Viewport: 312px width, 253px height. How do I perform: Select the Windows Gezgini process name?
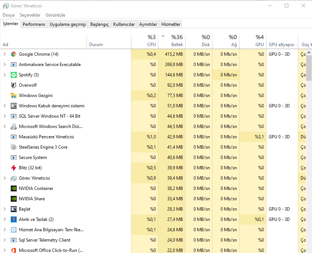tap(36, 96)
